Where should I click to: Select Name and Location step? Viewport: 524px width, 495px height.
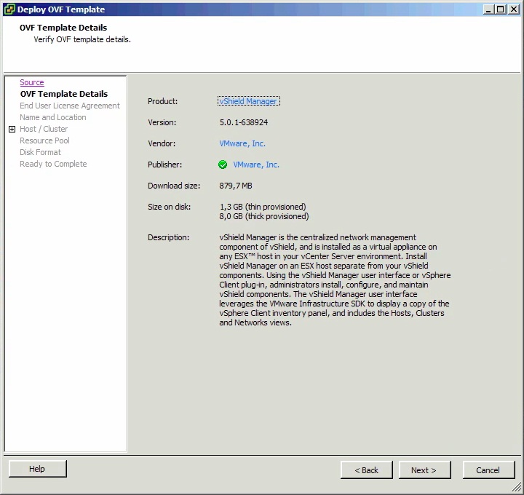pos(53,117)
